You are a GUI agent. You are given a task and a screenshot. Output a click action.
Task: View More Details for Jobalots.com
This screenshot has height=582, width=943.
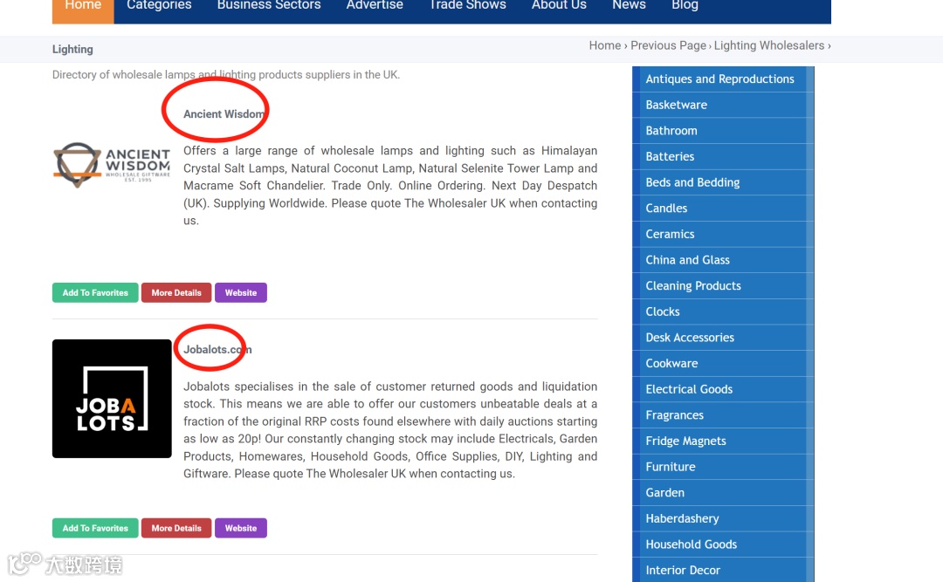[176, 528]
